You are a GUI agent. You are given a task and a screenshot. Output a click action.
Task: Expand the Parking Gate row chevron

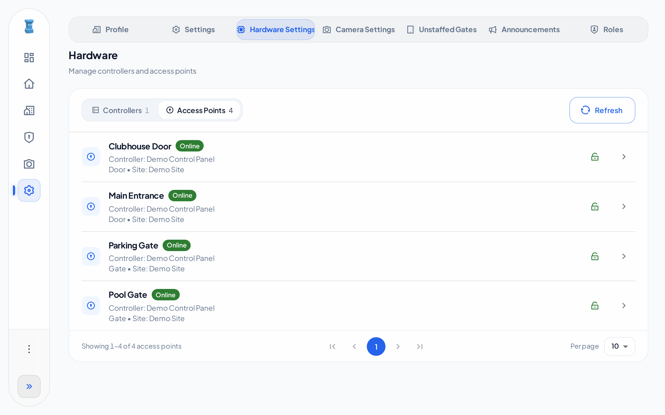(x=624, y=256)
